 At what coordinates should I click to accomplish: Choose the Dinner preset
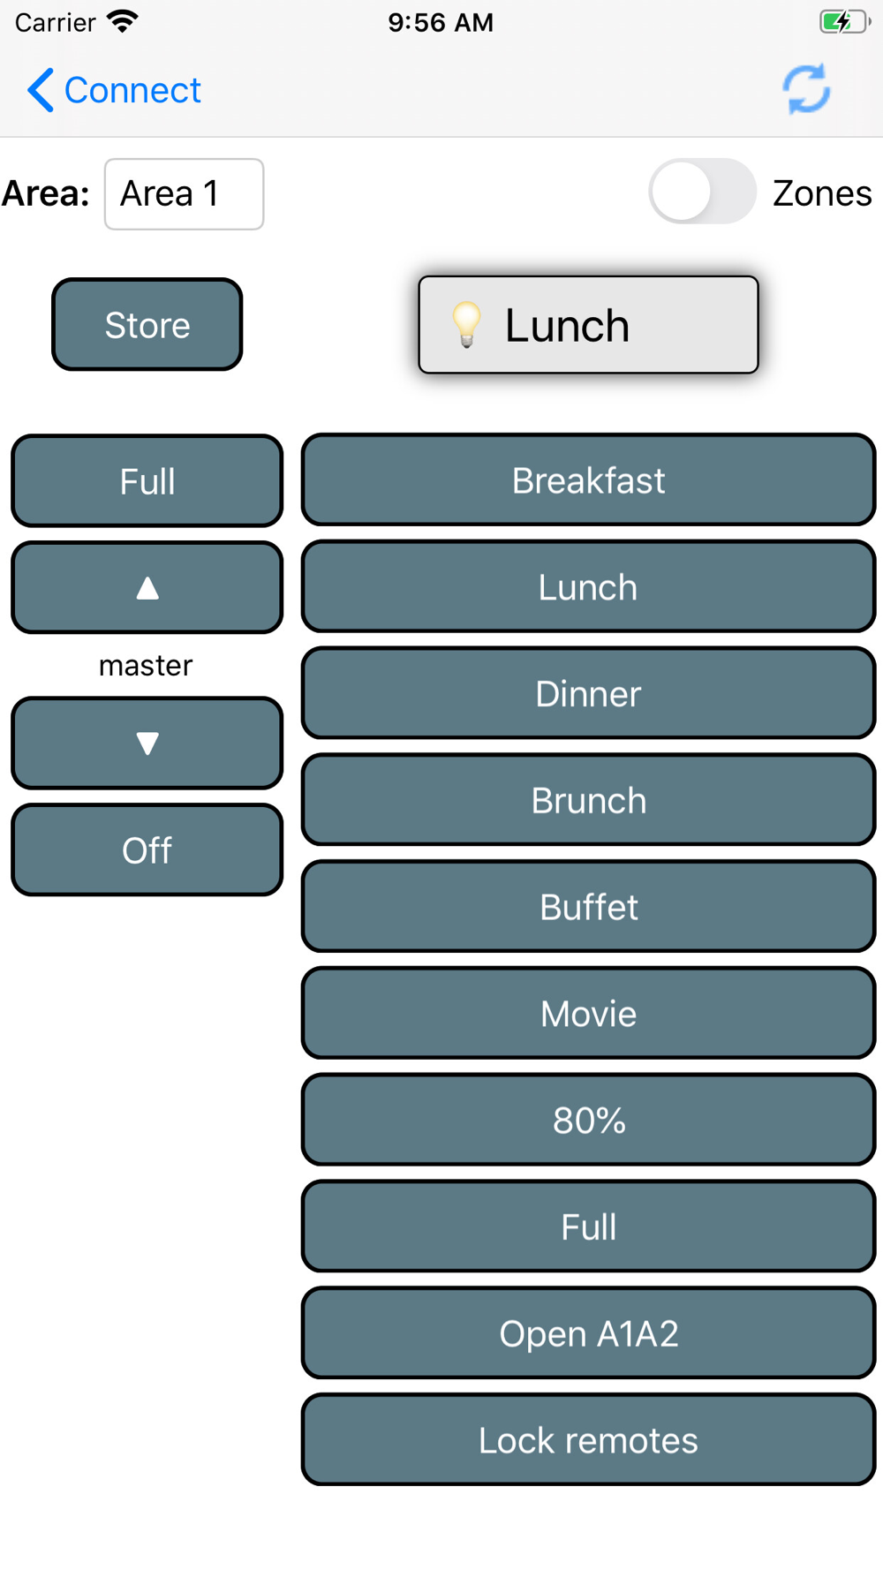click(x=588, y=693)
